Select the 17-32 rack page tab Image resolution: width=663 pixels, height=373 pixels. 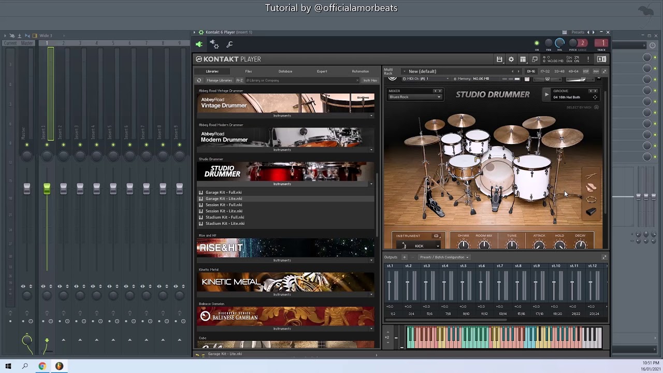point(545,71)
